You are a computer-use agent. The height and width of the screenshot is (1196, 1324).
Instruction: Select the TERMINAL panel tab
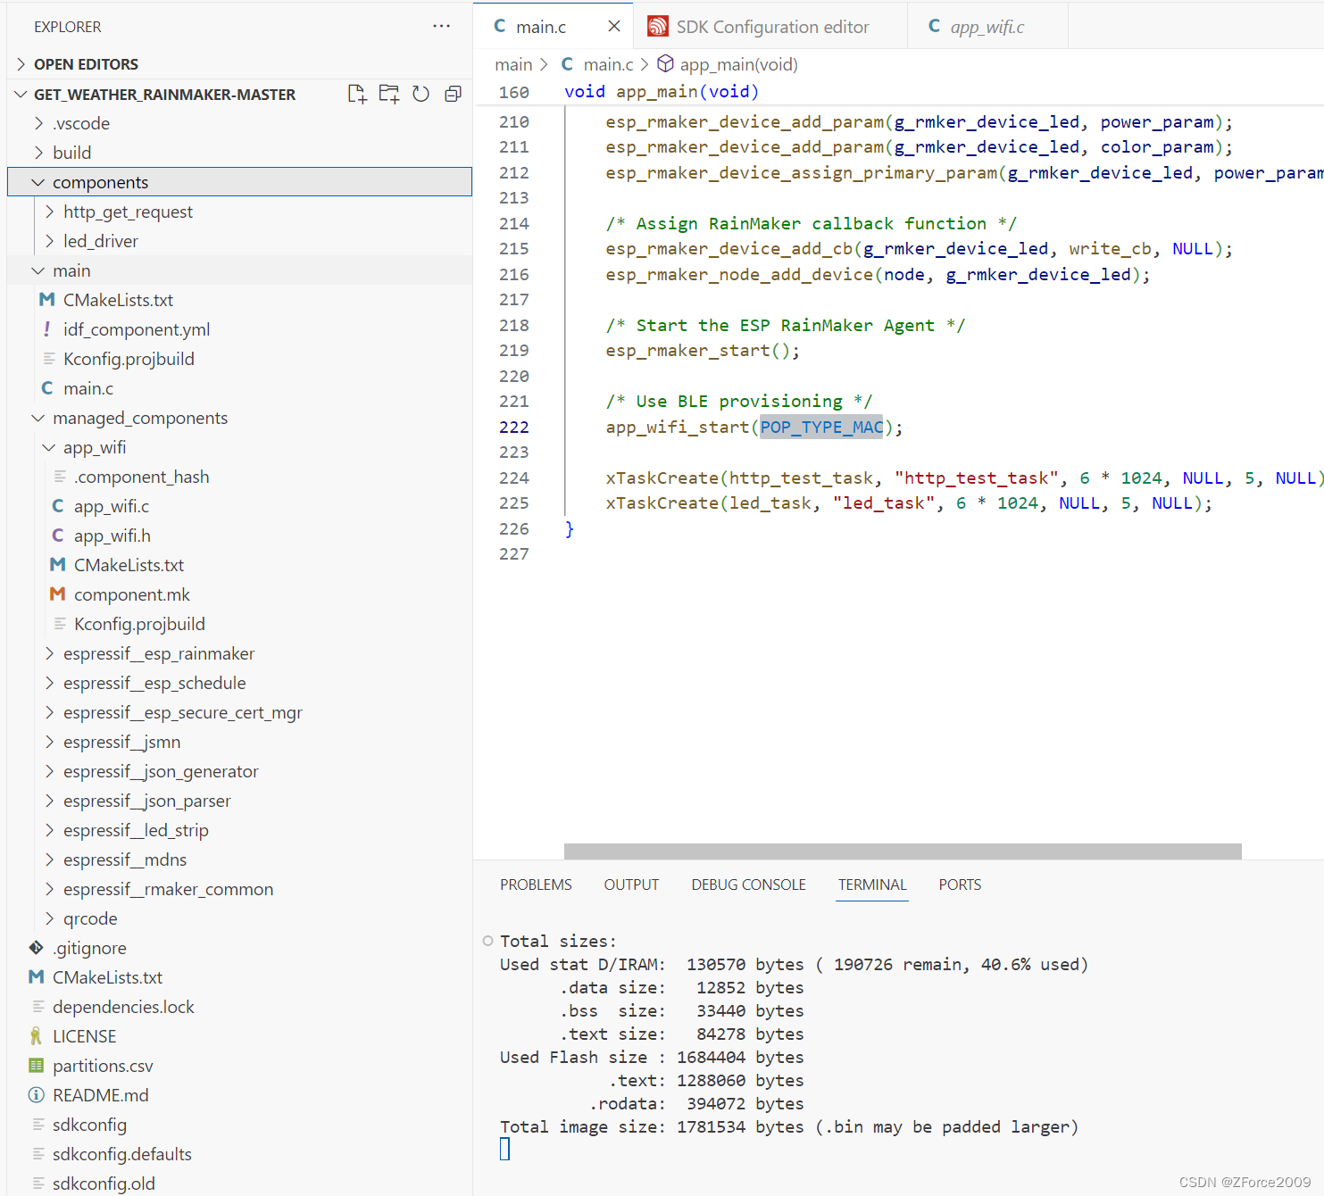click(872, 885)
